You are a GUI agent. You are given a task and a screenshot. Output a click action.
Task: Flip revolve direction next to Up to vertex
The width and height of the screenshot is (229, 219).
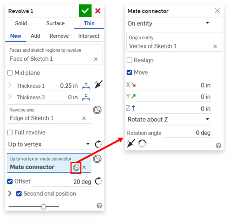pyautogui.click(x=98, y=144)
